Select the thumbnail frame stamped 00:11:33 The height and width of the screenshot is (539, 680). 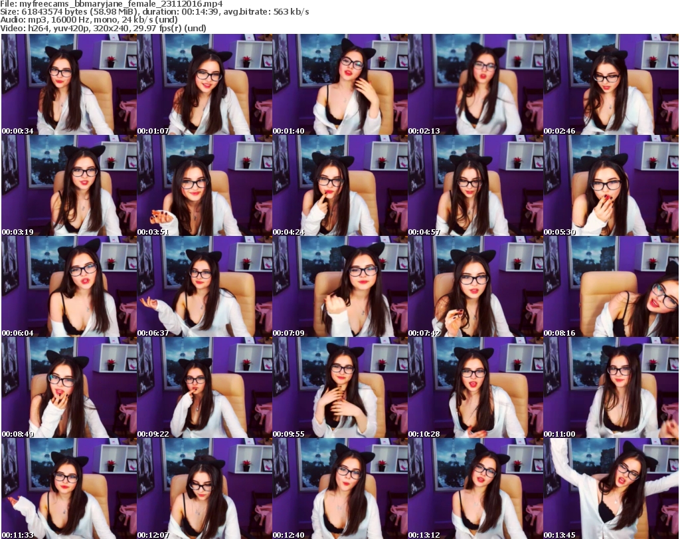(69, 488)
